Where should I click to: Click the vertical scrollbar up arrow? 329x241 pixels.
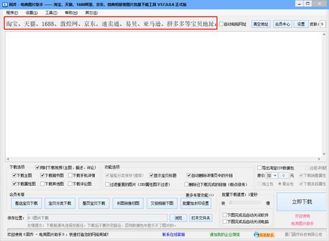coord(324,34)
